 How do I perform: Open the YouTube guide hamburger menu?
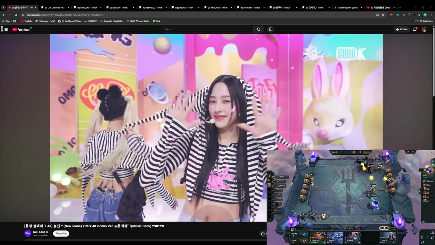[6, 29]
